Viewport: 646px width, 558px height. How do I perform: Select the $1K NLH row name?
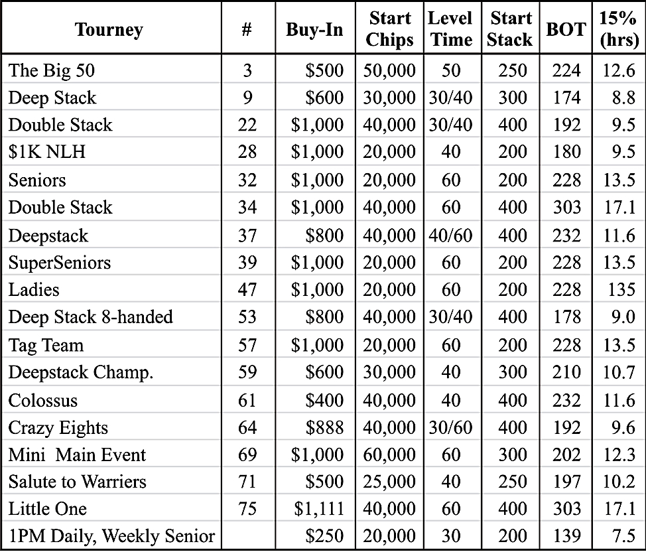pos(47,153)
